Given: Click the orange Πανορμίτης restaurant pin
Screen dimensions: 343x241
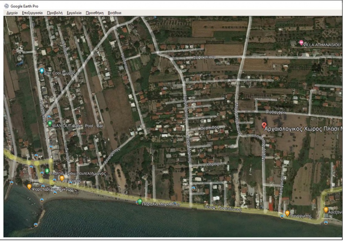Looking at the screenshot, I should coord(287,213).
